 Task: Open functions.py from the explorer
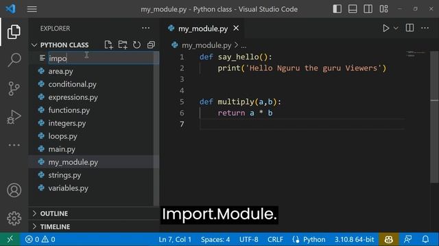[69, 110]
